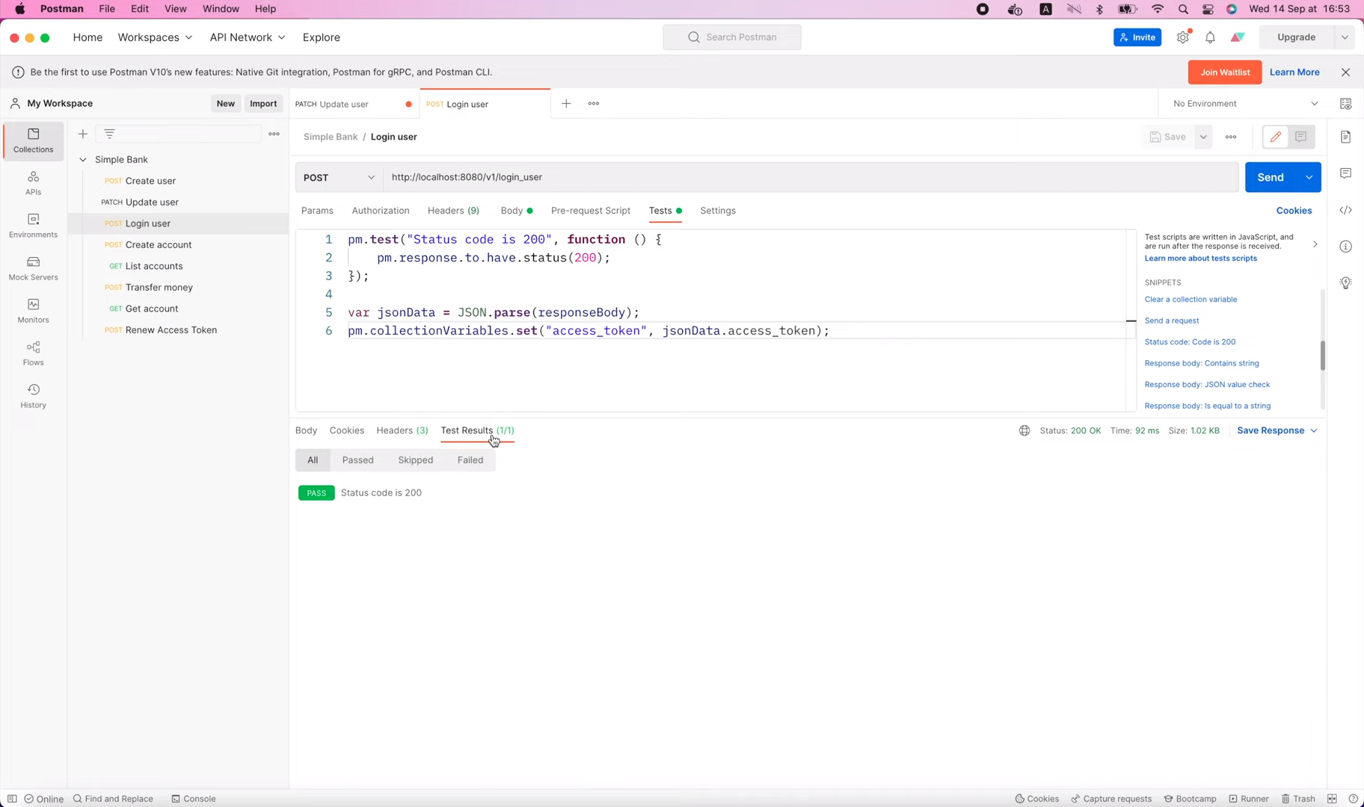The width and height of the screenshot is (1364, 807).
Task: Switch to Authorization tab
Action: coord(381,211)
